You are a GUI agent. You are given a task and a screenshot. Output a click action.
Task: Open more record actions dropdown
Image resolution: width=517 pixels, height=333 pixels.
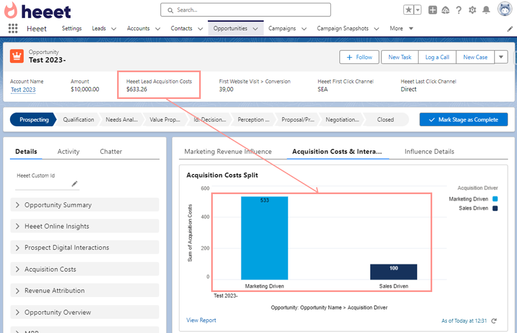point(501,57)
